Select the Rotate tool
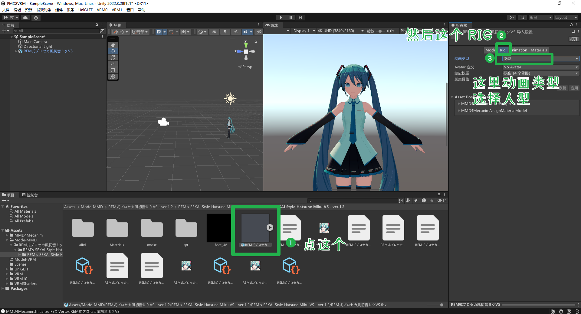The width and height of the screenshot is (581, 314). point(113,57)
